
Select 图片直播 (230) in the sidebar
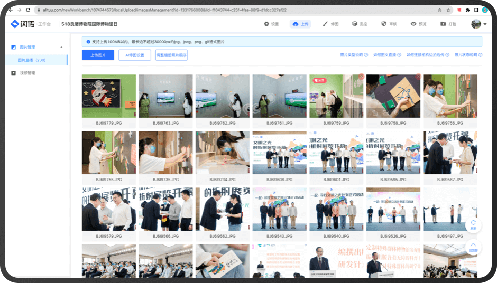[32, 60]
